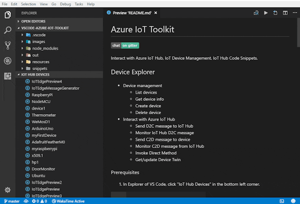Close the Preview README.md tab
Viewport: 300px width, 204px height.
click(156, 13)
